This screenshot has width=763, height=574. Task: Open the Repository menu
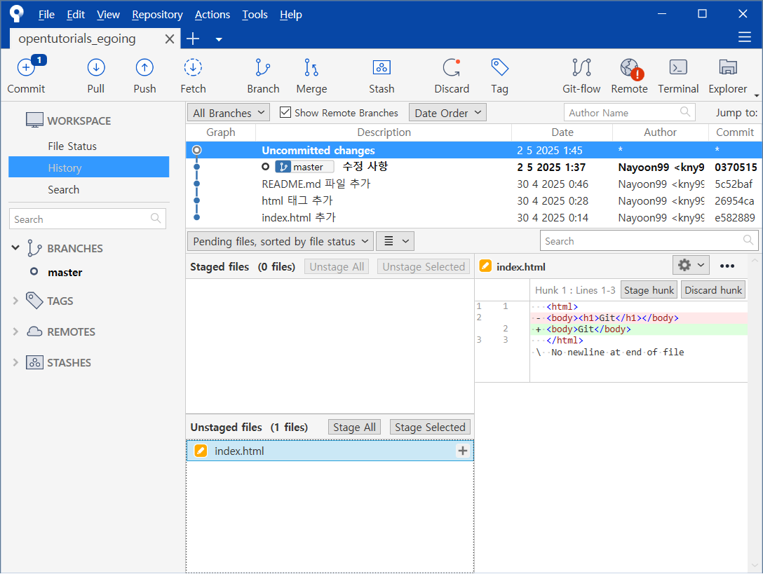pyautogui.click(x=157, y=15)
